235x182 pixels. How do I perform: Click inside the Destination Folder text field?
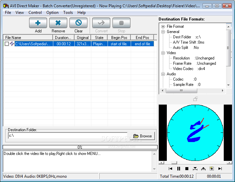[68, 135]
